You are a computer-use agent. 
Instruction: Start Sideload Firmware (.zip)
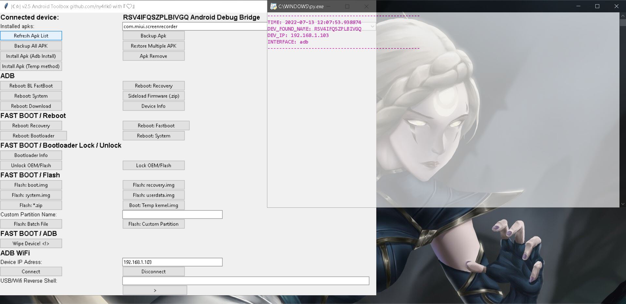154,96
